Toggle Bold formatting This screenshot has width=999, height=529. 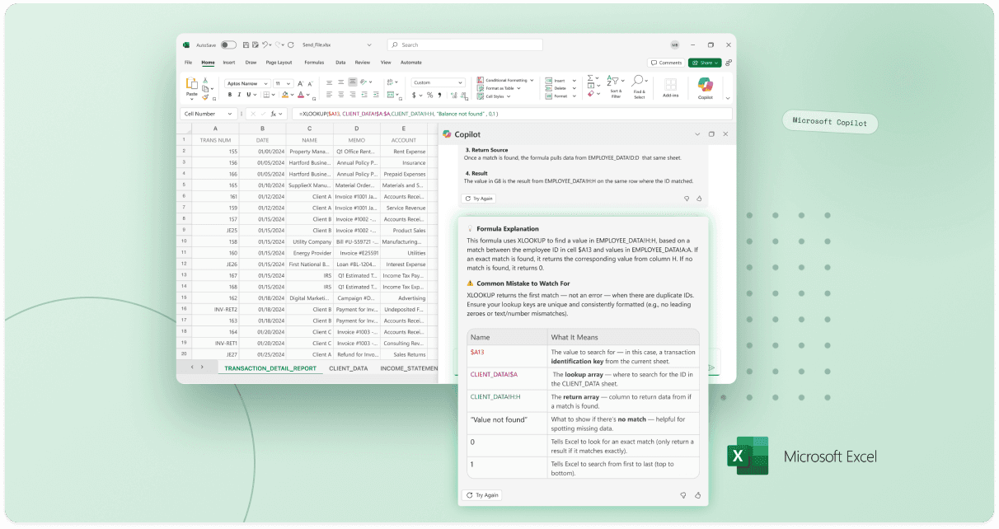230,95
